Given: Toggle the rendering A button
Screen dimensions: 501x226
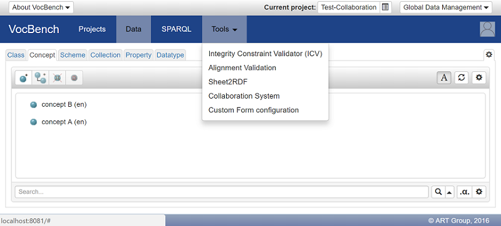Looking at the screenshot, I should tap(444, 77).
